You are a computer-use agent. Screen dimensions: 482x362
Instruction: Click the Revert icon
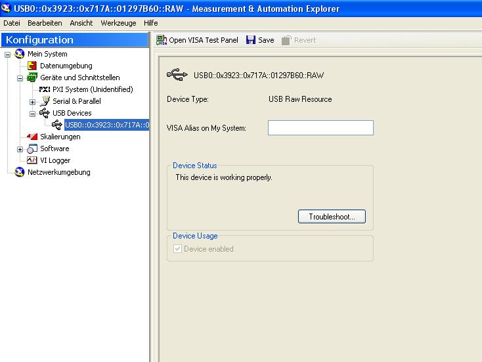[286, 40]
